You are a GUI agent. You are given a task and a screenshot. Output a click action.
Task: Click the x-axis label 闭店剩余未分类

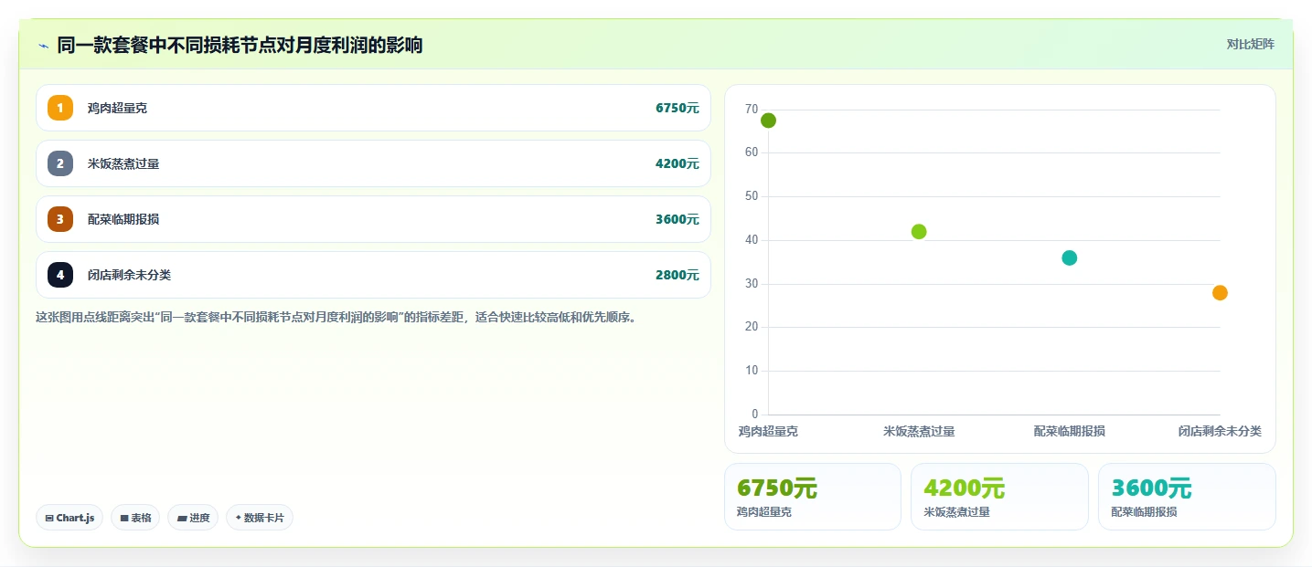pos(1220,431)
